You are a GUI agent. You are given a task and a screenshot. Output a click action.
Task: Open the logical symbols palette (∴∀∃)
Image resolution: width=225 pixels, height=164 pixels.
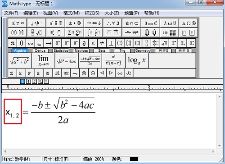click(x=112, y=23)
